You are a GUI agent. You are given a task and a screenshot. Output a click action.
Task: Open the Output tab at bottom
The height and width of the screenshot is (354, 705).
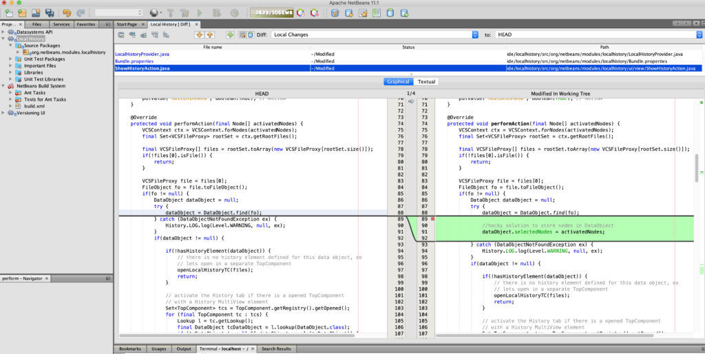click(x=184, y=349)
